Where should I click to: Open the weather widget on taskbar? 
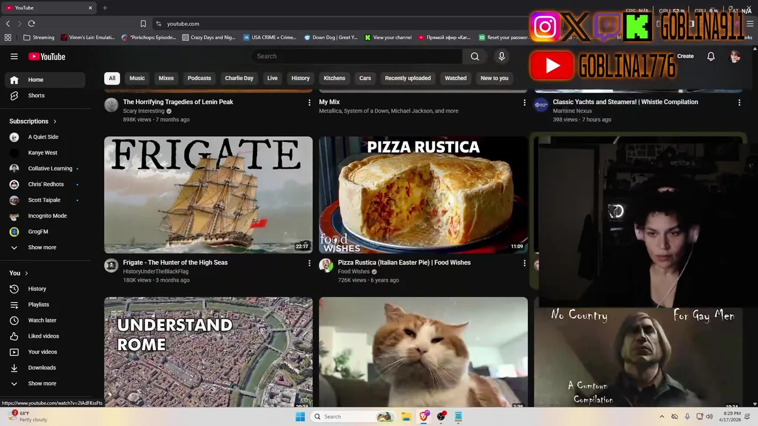pos(27,417)
